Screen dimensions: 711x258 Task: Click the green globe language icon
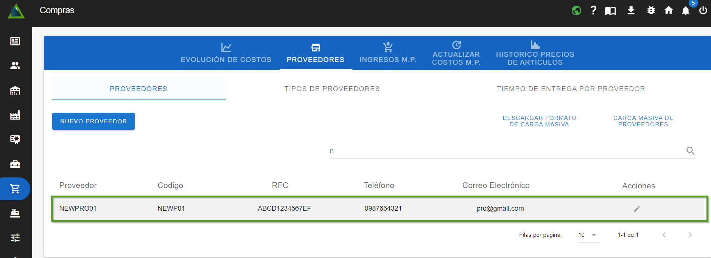(x=576, y=10)
